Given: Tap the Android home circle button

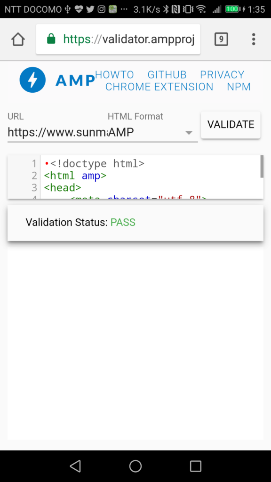Looking at the screenshot, I should click(135, 466).
